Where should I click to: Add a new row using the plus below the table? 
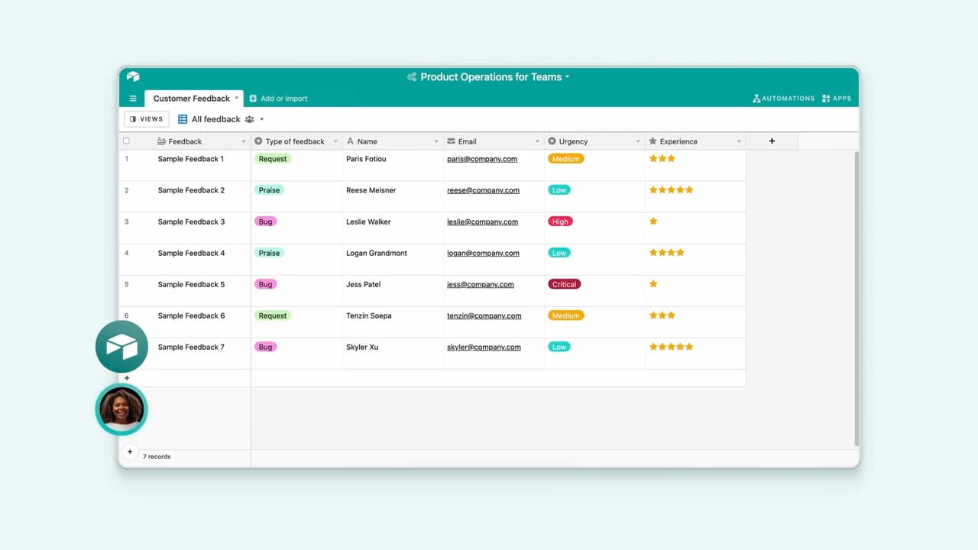[x=127, y=378]
